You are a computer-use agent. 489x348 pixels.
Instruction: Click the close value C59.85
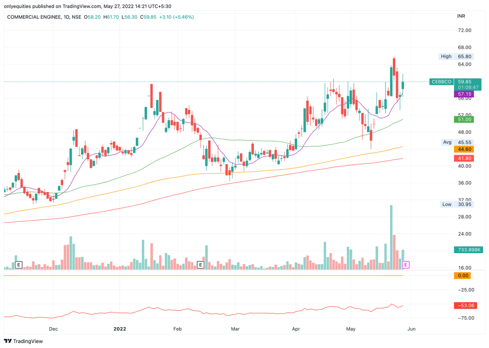[x=149, y=17]
